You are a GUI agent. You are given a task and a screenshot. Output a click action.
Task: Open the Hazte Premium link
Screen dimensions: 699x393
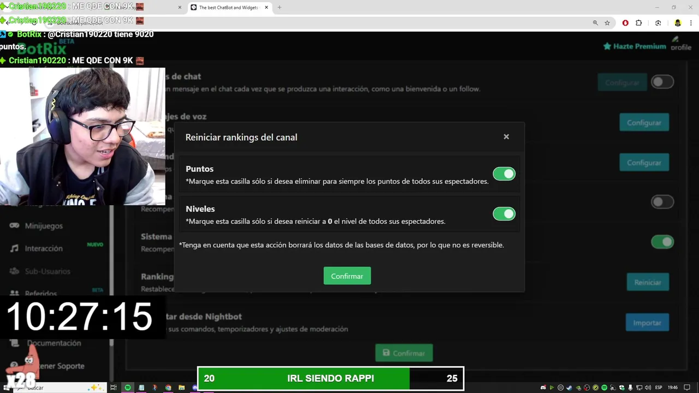point(635,46)
